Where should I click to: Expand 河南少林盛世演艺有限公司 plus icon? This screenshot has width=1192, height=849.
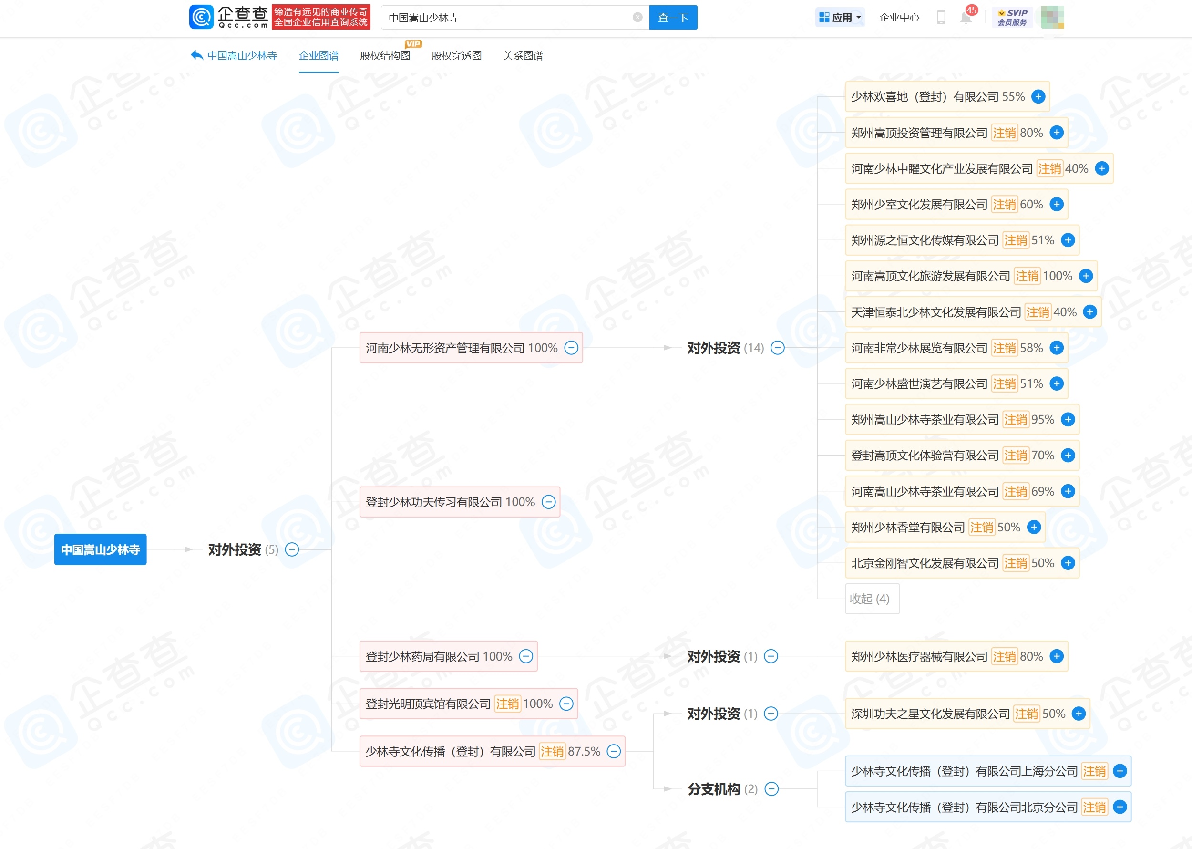click(x=1056, y=384)
